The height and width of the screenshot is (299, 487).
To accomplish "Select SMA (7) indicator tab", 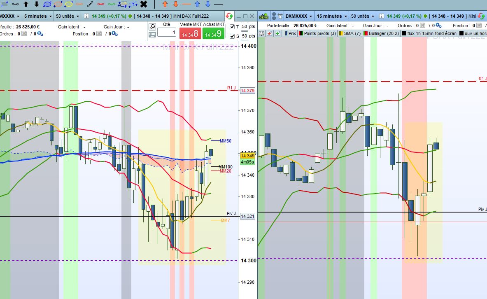I will click(x=350, y=33).
